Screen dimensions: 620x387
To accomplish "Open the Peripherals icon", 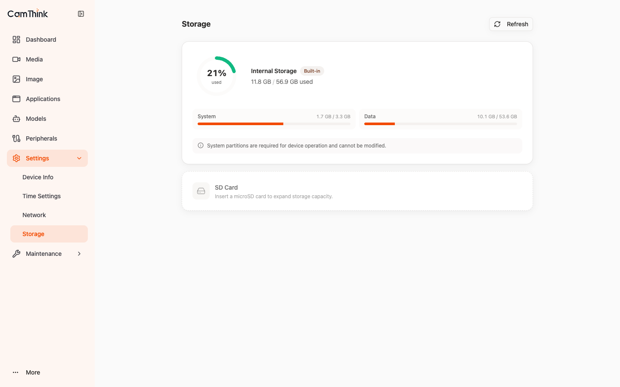I will pos(16,138).
